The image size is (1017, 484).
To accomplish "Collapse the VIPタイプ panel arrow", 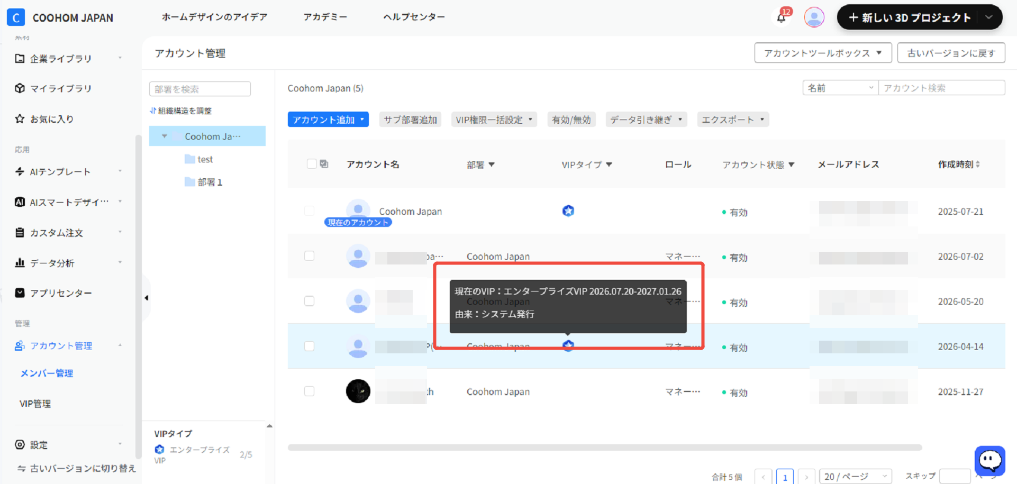I will tap(269, 426).
